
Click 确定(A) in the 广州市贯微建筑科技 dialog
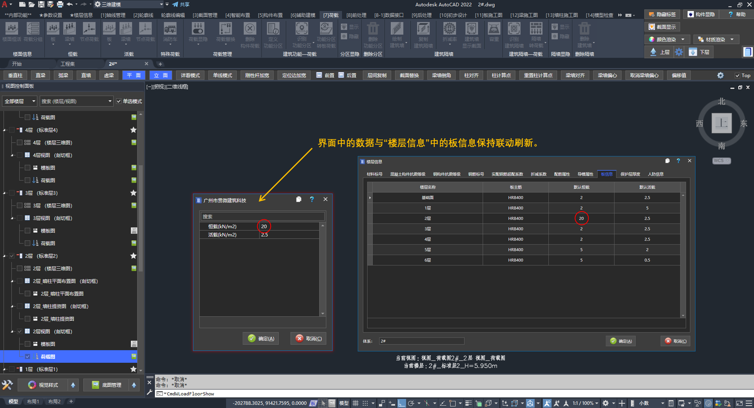point(261,338)
